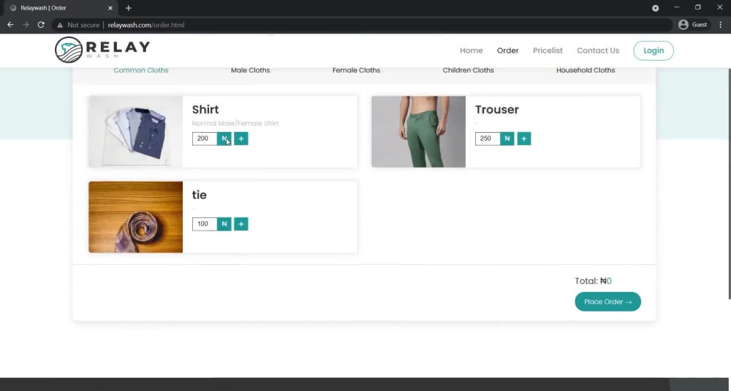Reload the page with the refresh icon
This screenshot has height=391, width=731.
(41, 25)
